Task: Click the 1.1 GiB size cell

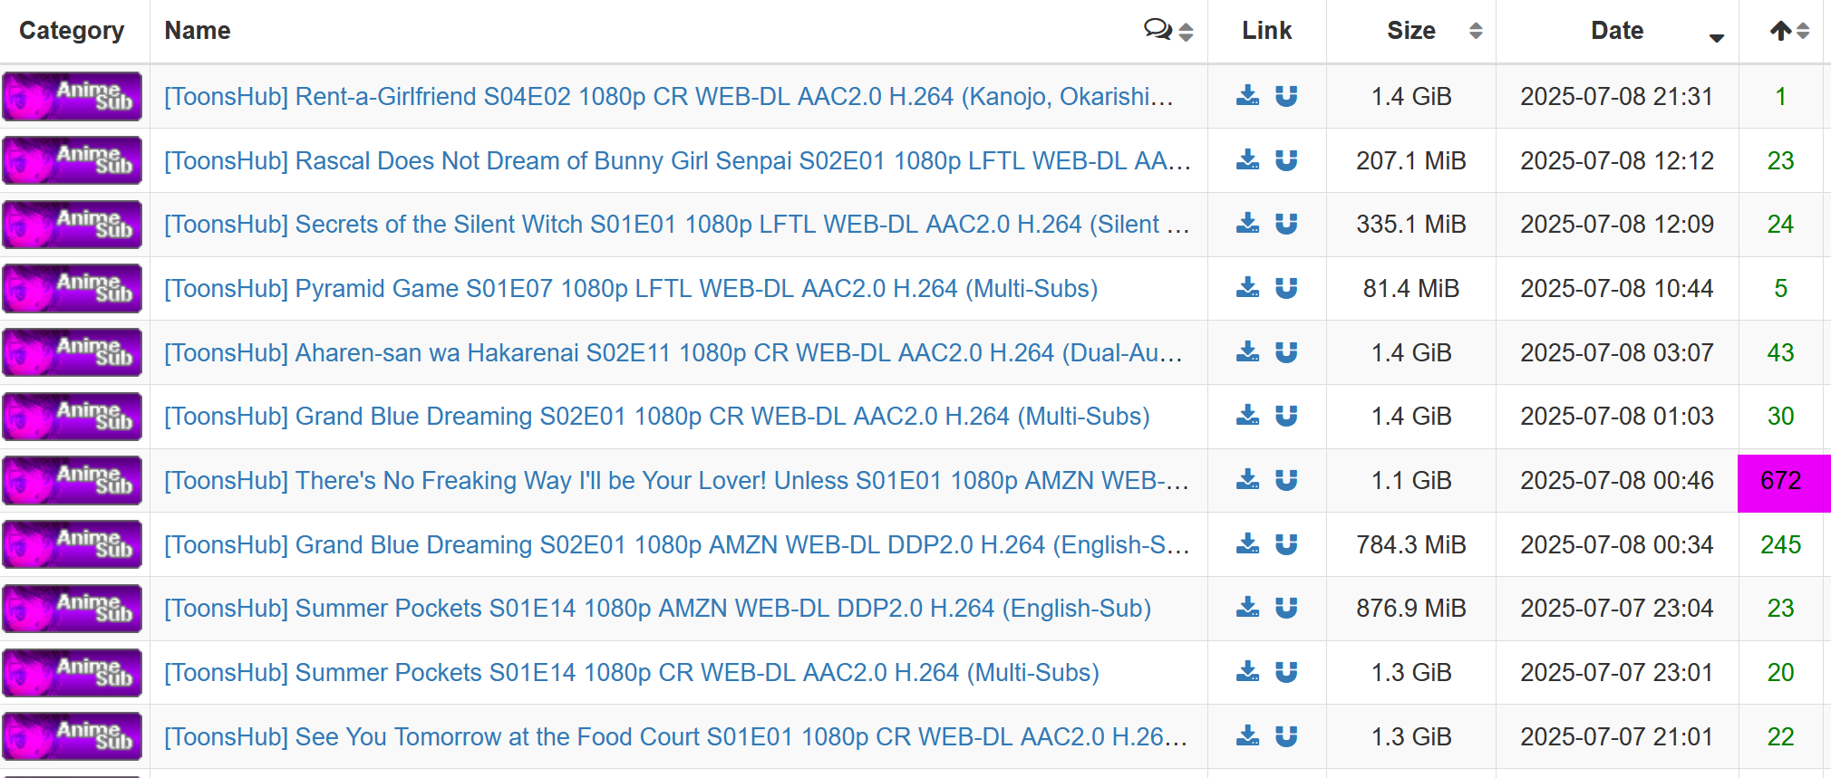Action: tap(1411, 480)
